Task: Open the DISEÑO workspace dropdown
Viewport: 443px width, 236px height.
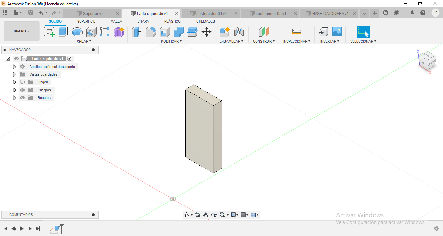Action: click(21, 31)
